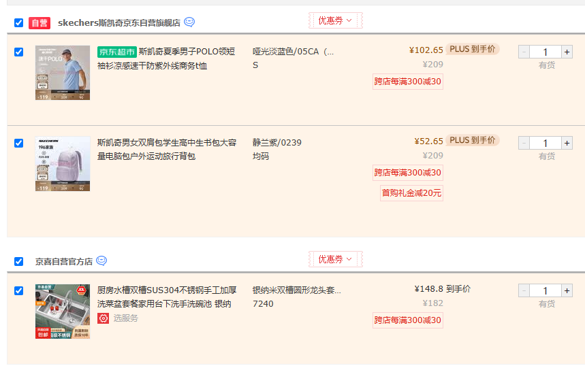Click PLUS 到手价 badge beside ¥102.65

tap(473, 49)
